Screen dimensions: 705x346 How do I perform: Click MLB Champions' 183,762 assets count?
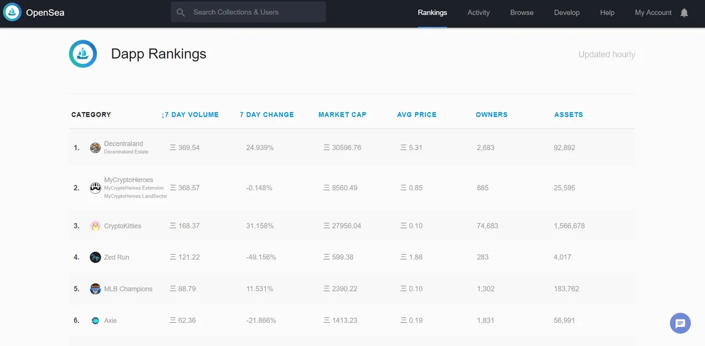pos(567,289)
